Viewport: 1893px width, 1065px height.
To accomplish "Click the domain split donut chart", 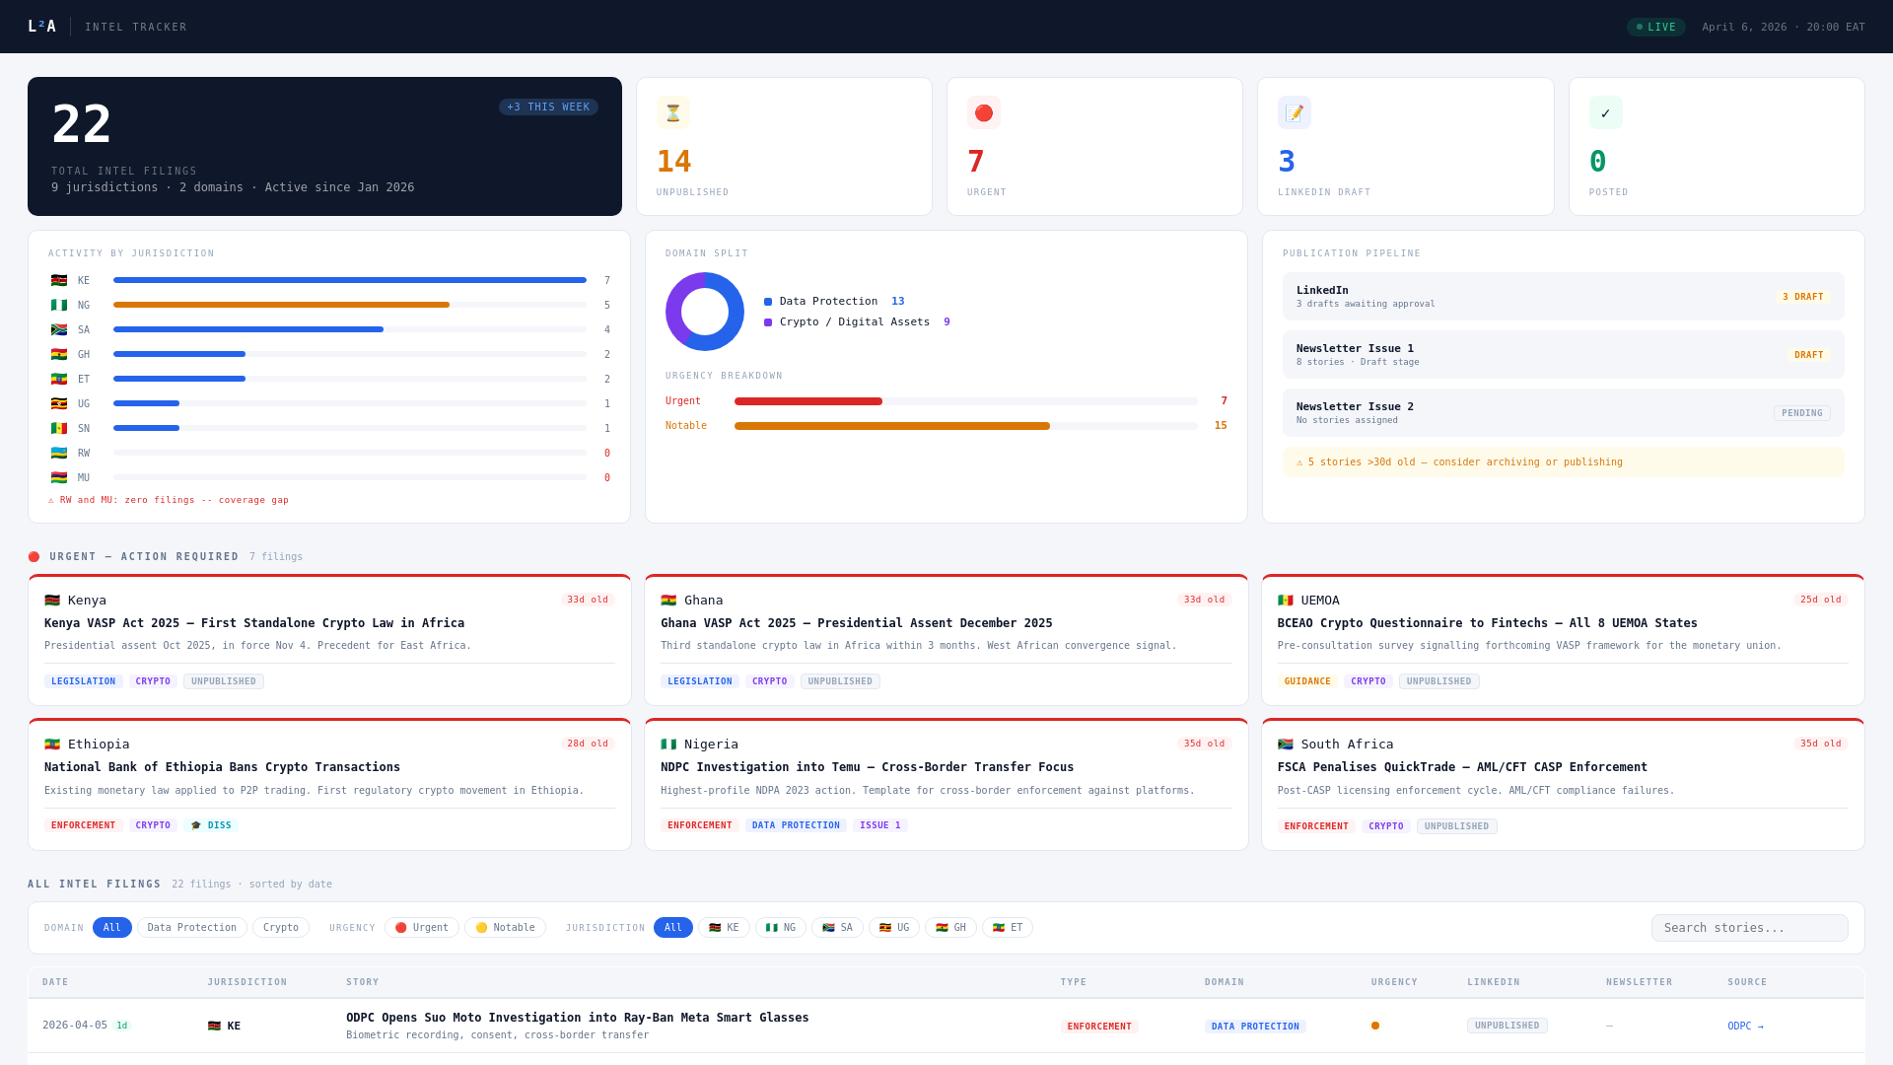I will (x=705, y=312).
